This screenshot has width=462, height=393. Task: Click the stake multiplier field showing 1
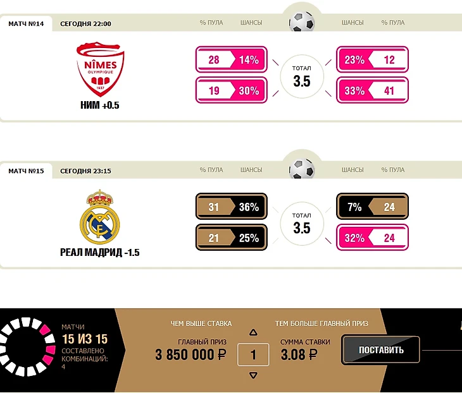253,354
